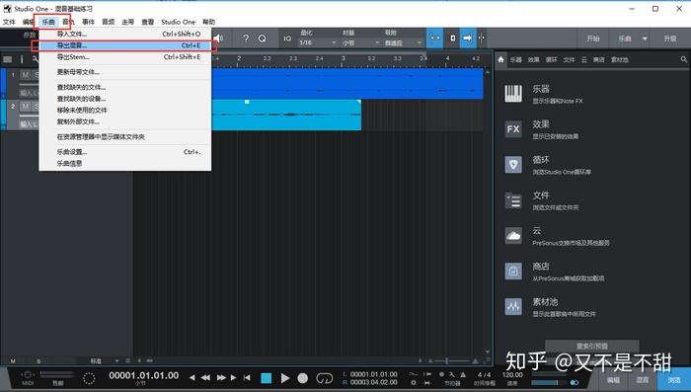Screen dimensions: 691x392
Task: Open the 商店 shop icon
Action: [x=513, y=272]
